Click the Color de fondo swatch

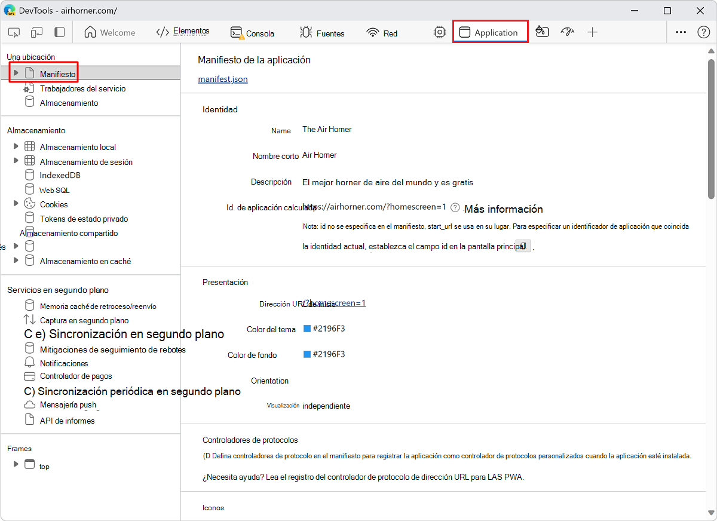coord(307,354)
